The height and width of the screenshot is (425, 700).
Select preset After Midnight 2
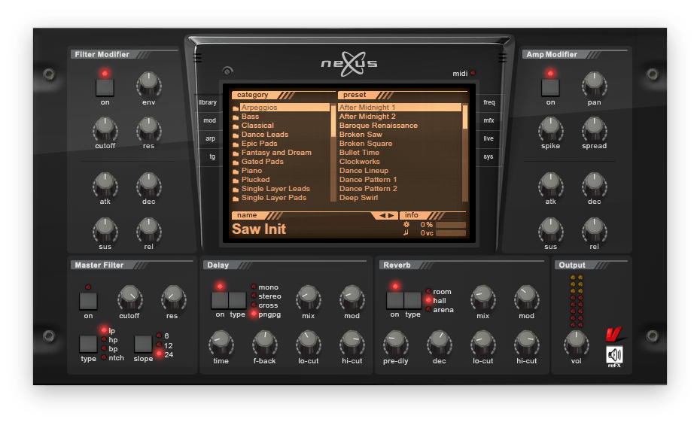(367, 117)
